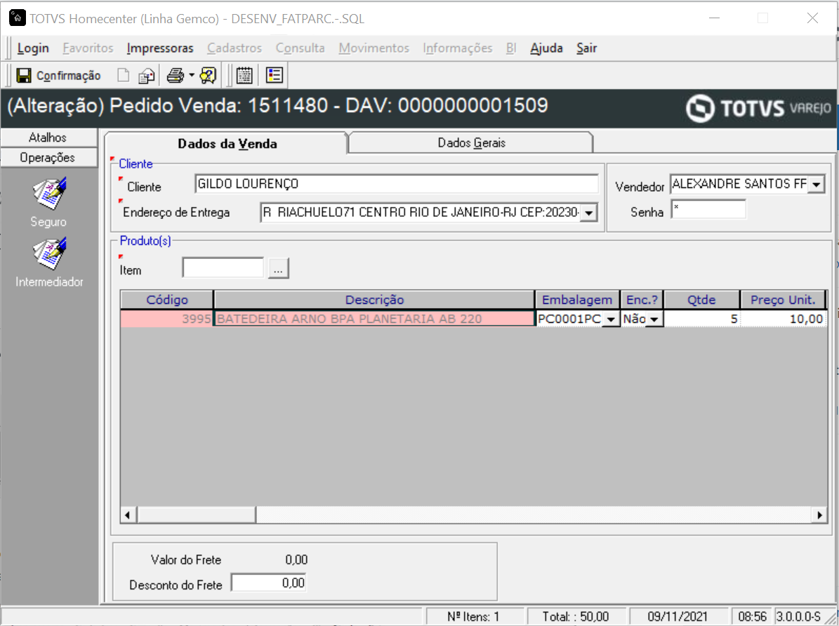Expand the Endereço de Entrega dropdown
The width and height of the screenshot is (839, 626).
588,213
